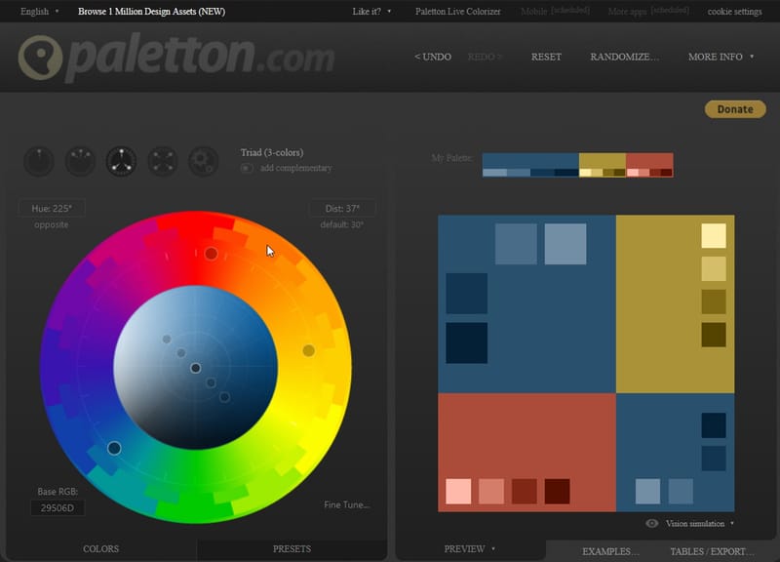The height and width of the screenshot is (562, 780).
Task: Select the free-style scheme icon
Action: pos(203,160)
